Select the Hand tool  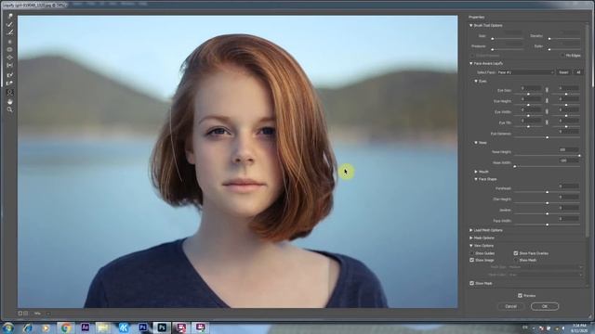point(10,101)
